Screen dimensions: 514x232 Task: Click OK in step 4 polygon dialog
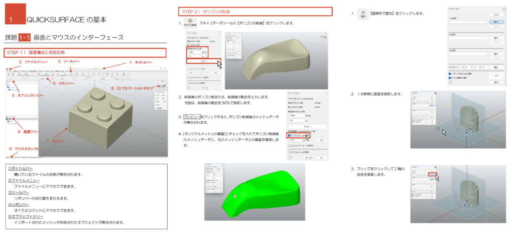pyautogui.click(x=322, y=158)
